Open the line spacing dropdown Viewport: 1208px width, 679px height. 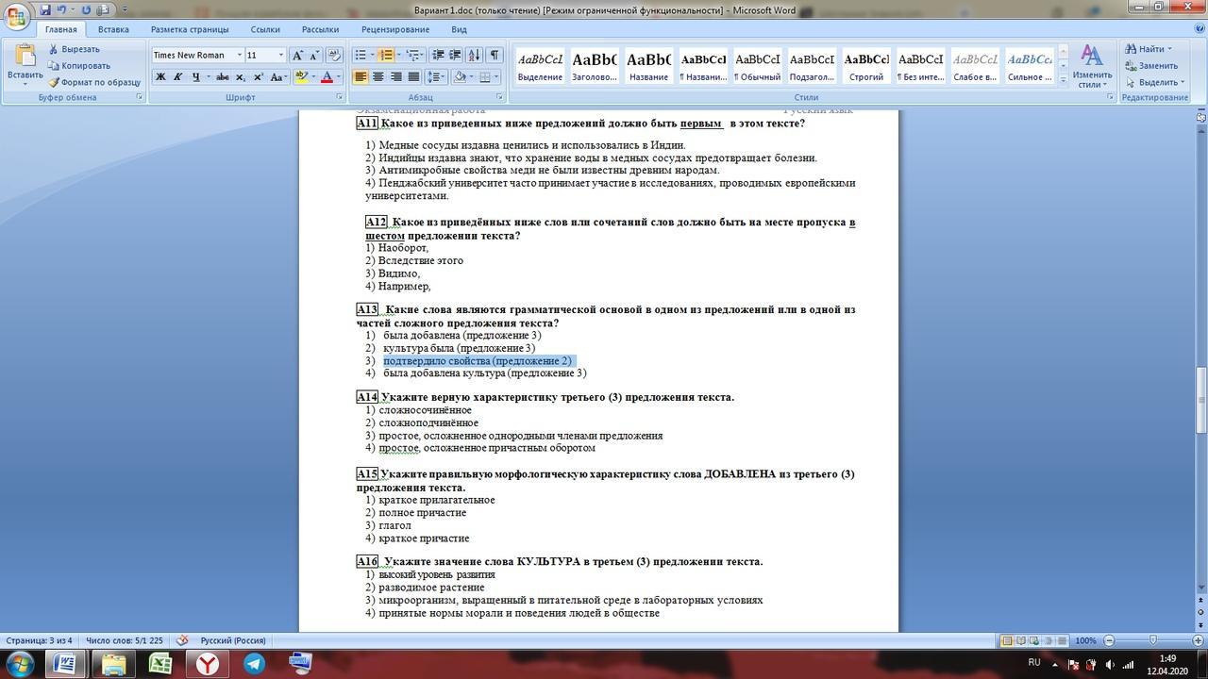[436, 77]
